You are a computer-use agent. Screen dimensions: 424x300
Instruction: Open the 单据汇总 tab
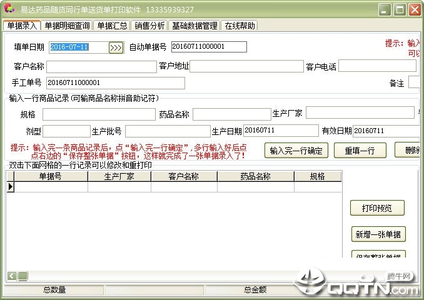[112, 26]
